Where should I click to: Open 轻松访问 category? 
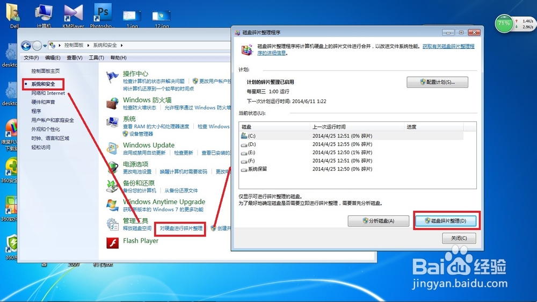tap(41, 147)
